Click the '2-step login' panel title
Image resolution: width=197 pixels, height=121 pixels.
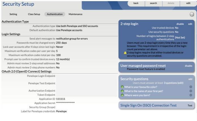tap(129, 24)
